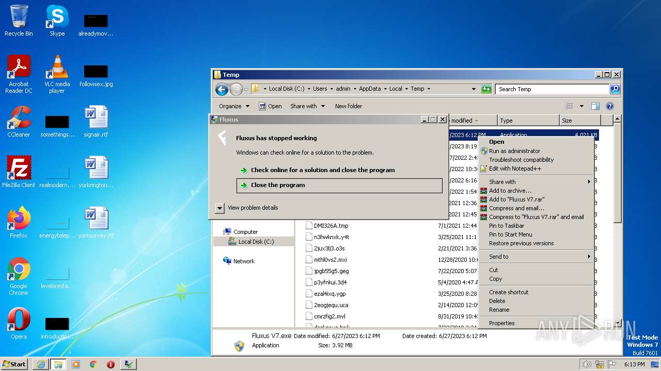Click the Type column header
The width and height of the screenshot is (661, 371).
tap(528, 121)
